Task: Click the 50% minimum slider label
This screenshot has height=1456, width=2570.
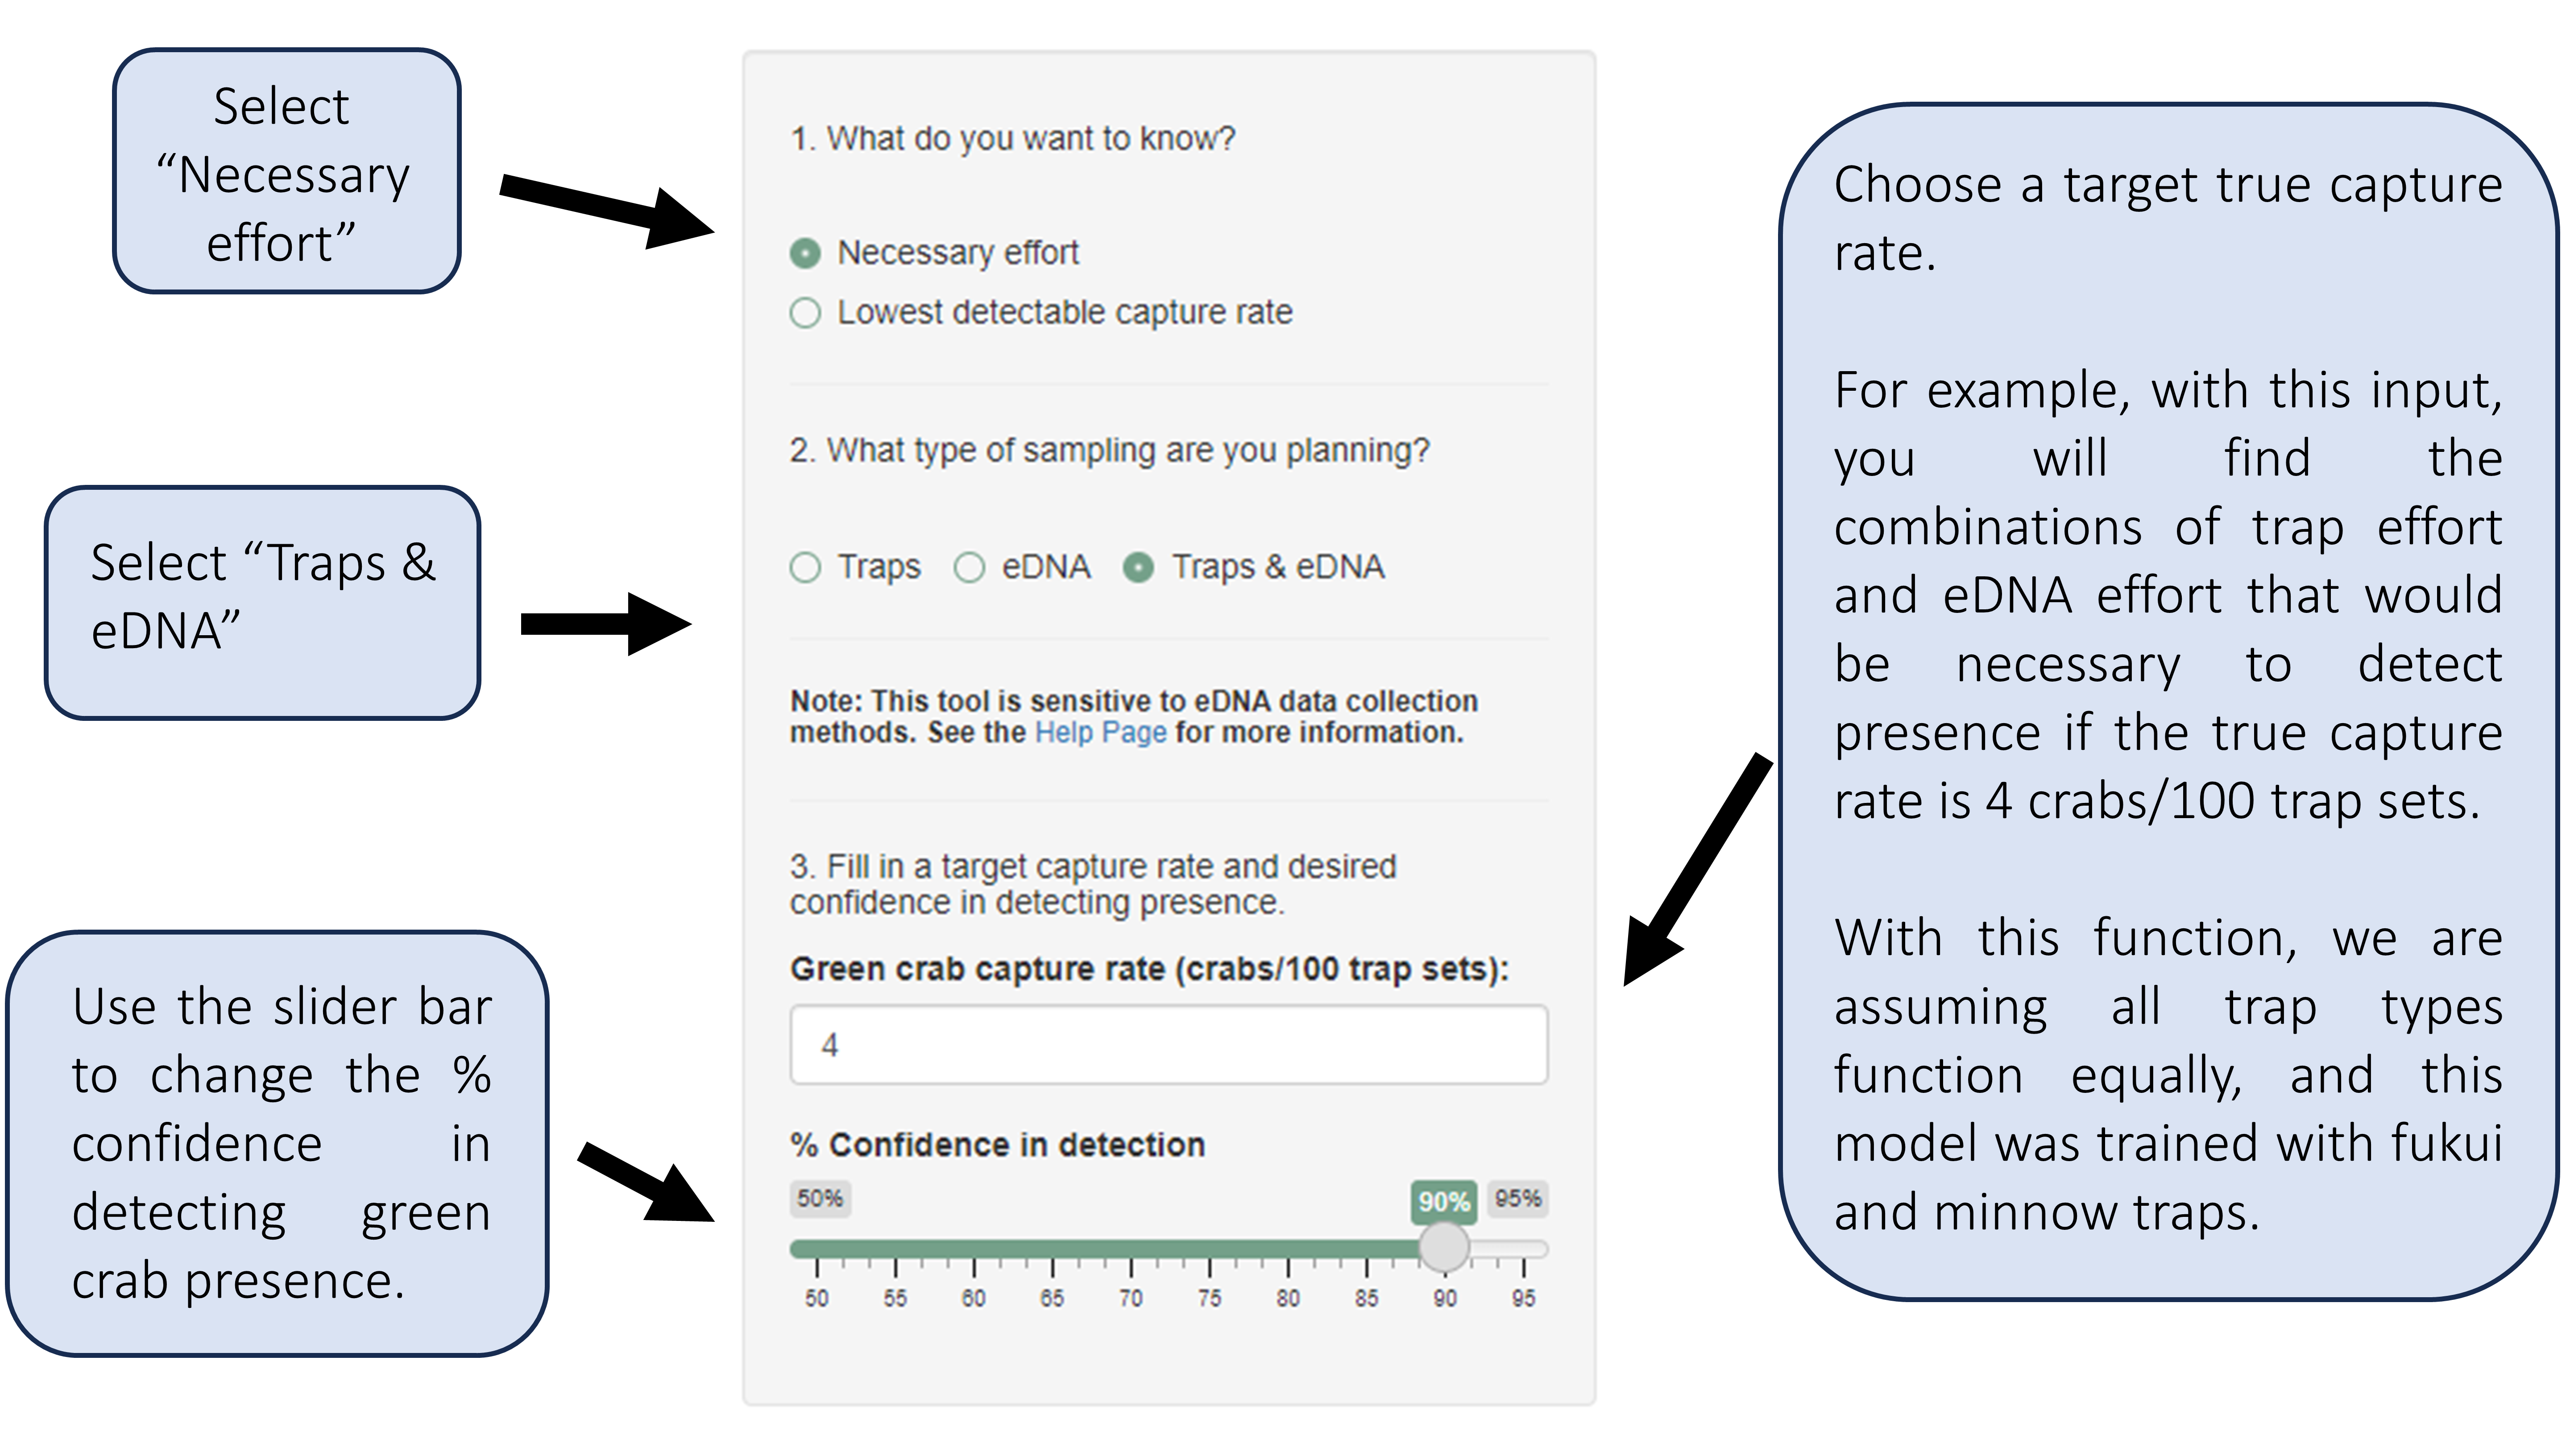Action: coord(820,1198)
